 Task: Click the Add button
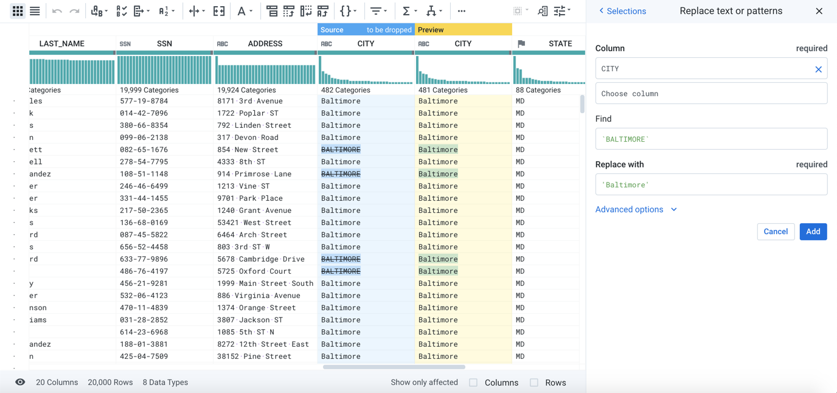[813, 231]
